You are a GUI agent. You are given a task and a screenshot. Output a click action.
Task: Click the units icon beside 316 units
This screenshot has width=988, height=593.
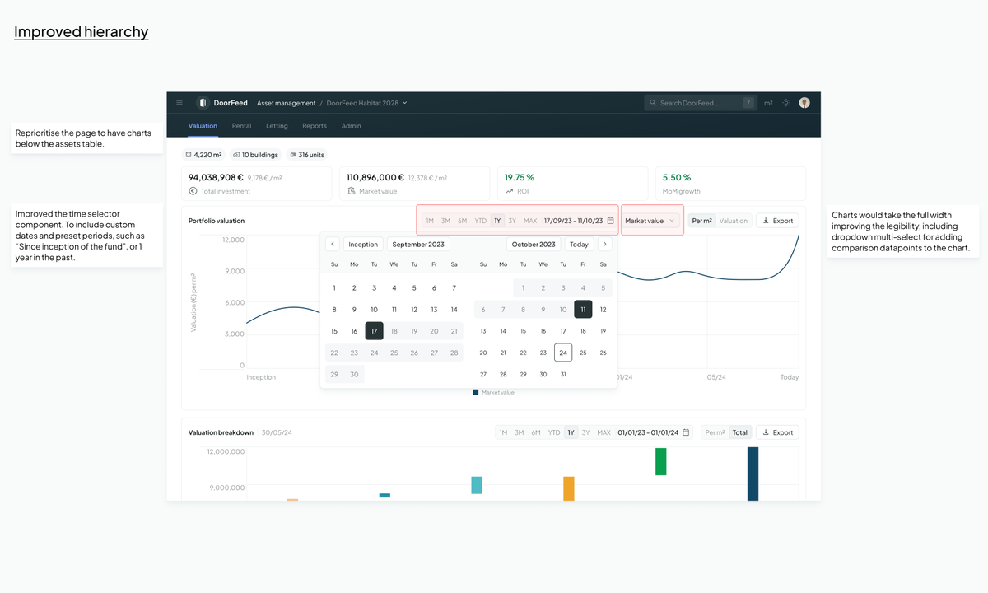tap(293, 154)
